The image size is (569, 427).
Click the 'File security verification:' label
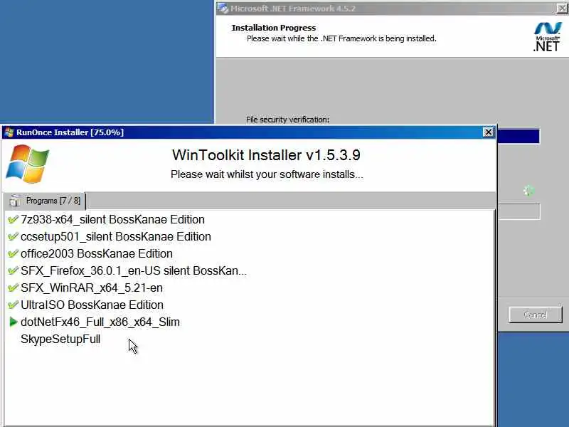288,120
